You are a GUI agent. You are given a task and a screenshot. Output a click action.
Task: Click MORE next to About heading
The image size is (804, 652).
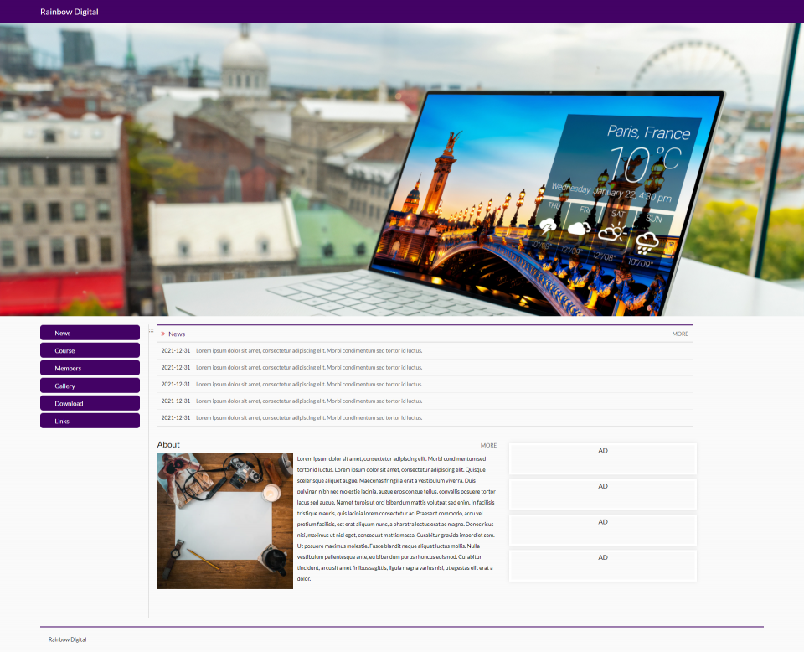488,445
